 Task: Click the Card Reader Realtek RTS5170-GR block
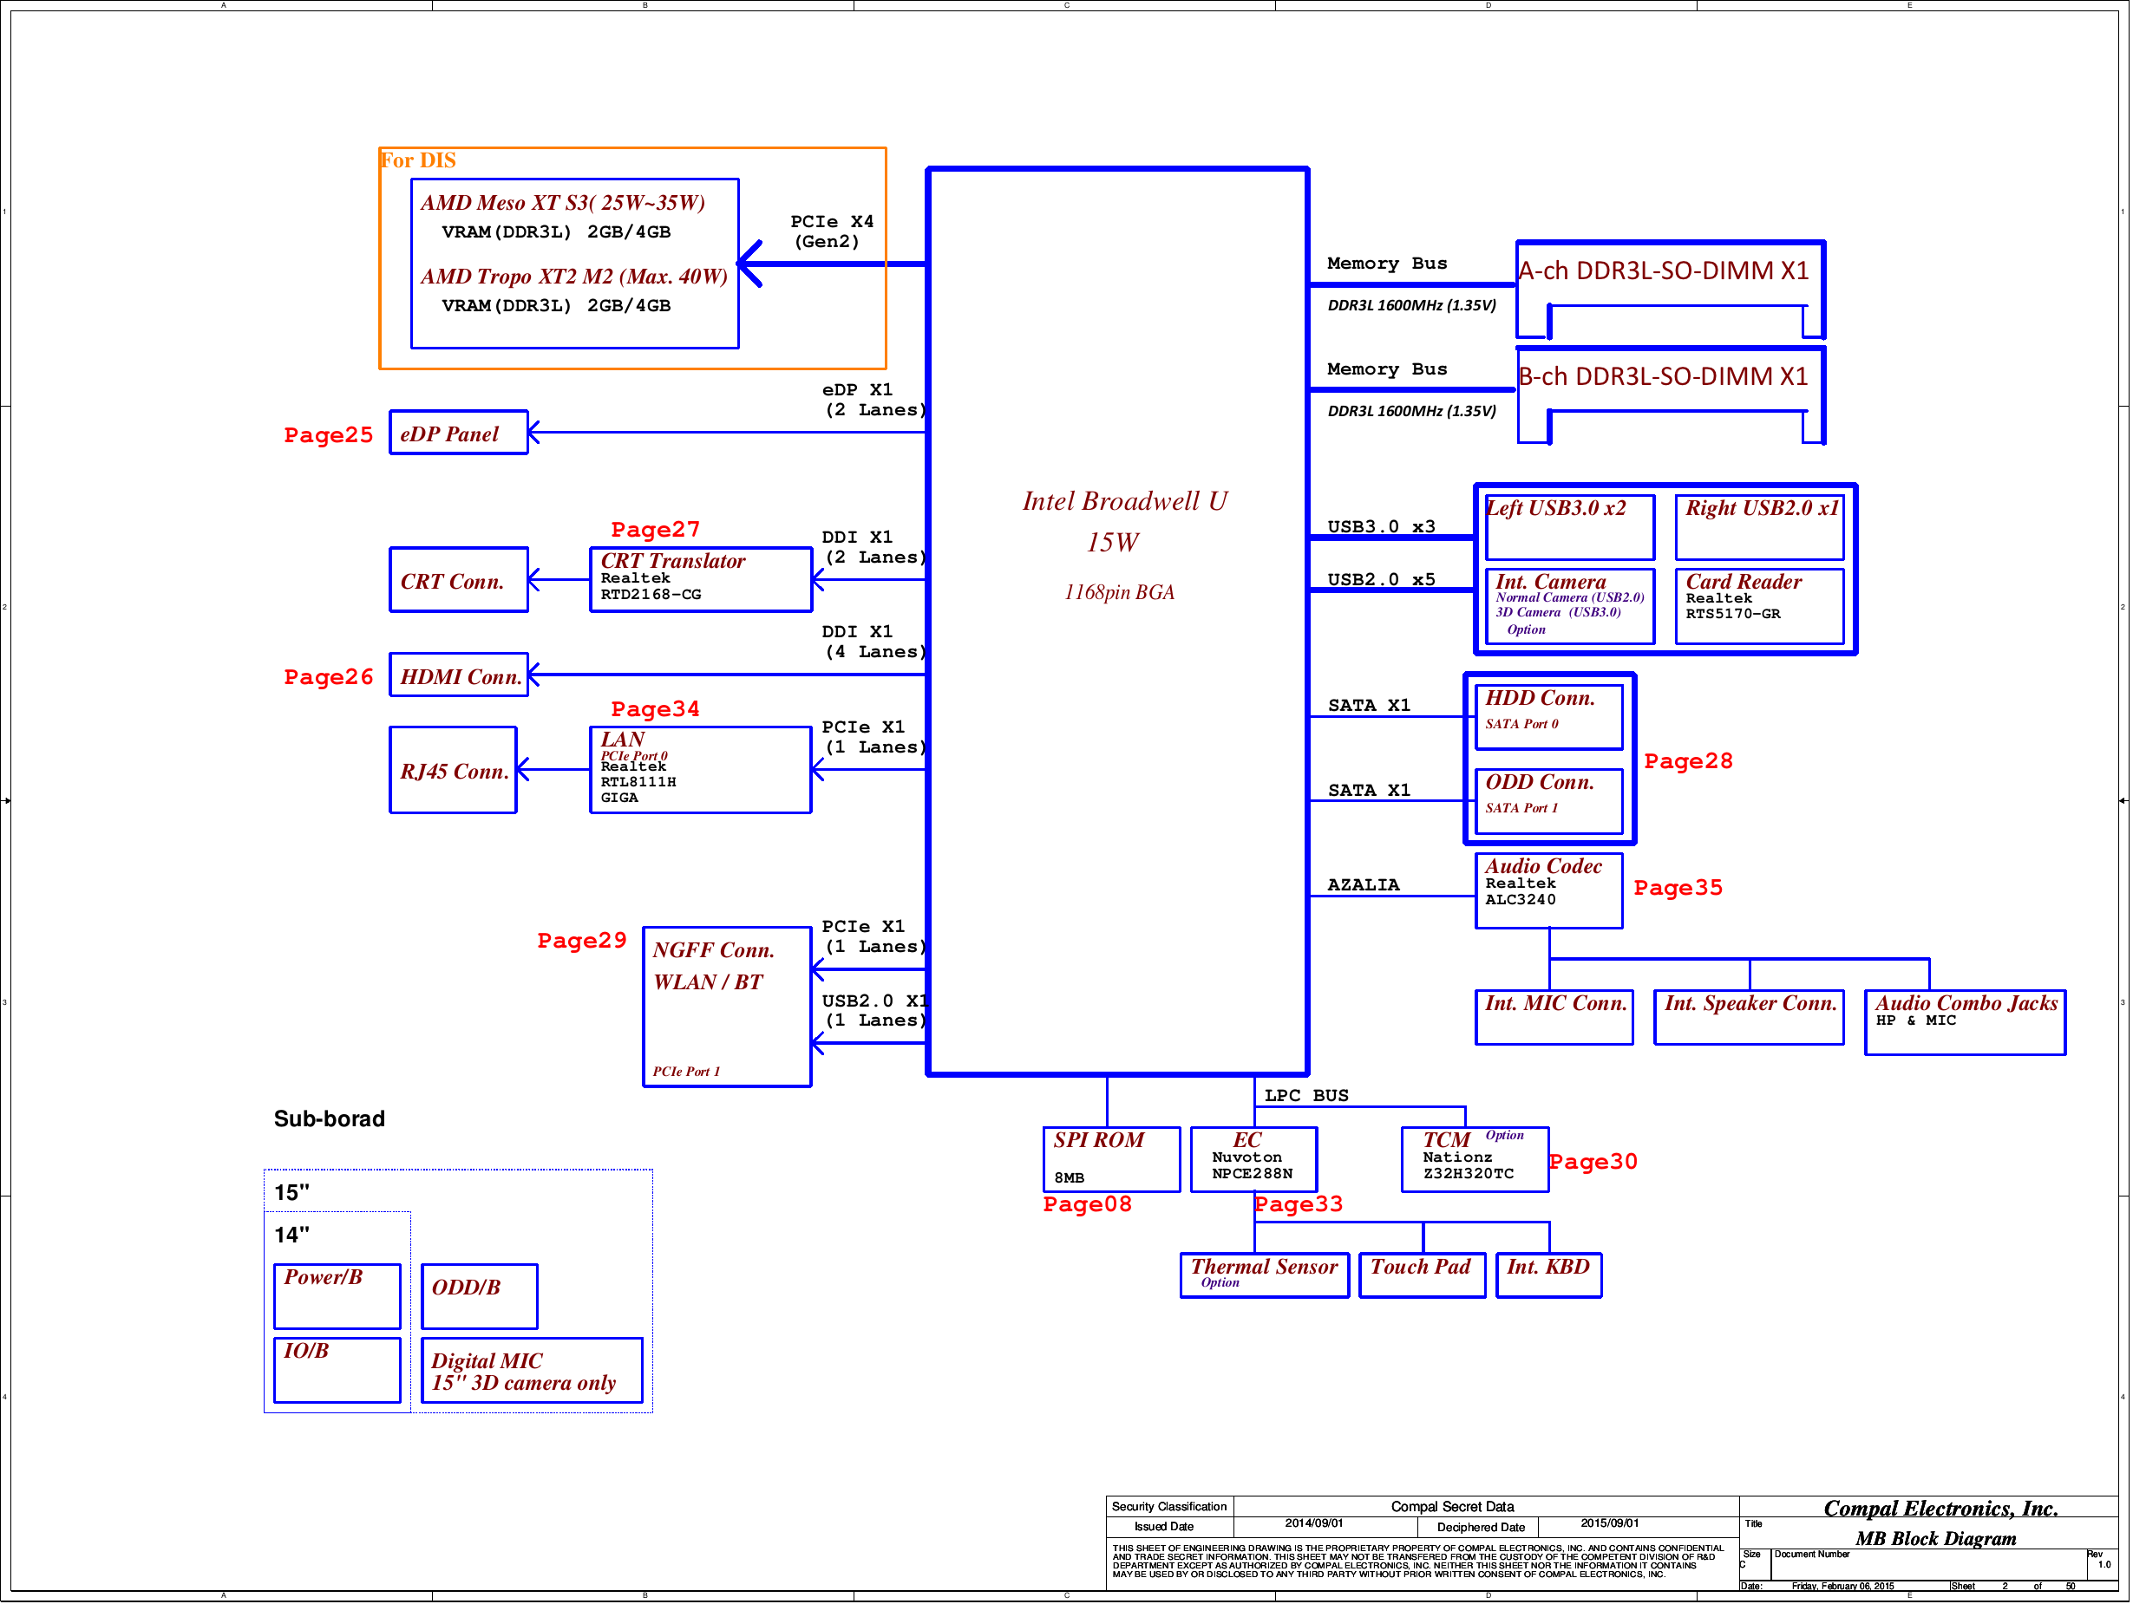point(1760,606)
